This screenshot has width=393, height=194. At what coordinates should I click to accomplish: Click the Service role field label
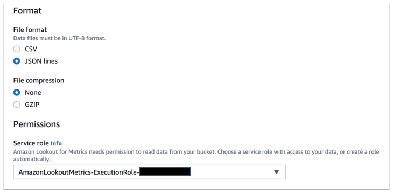(x=31, y=143)
